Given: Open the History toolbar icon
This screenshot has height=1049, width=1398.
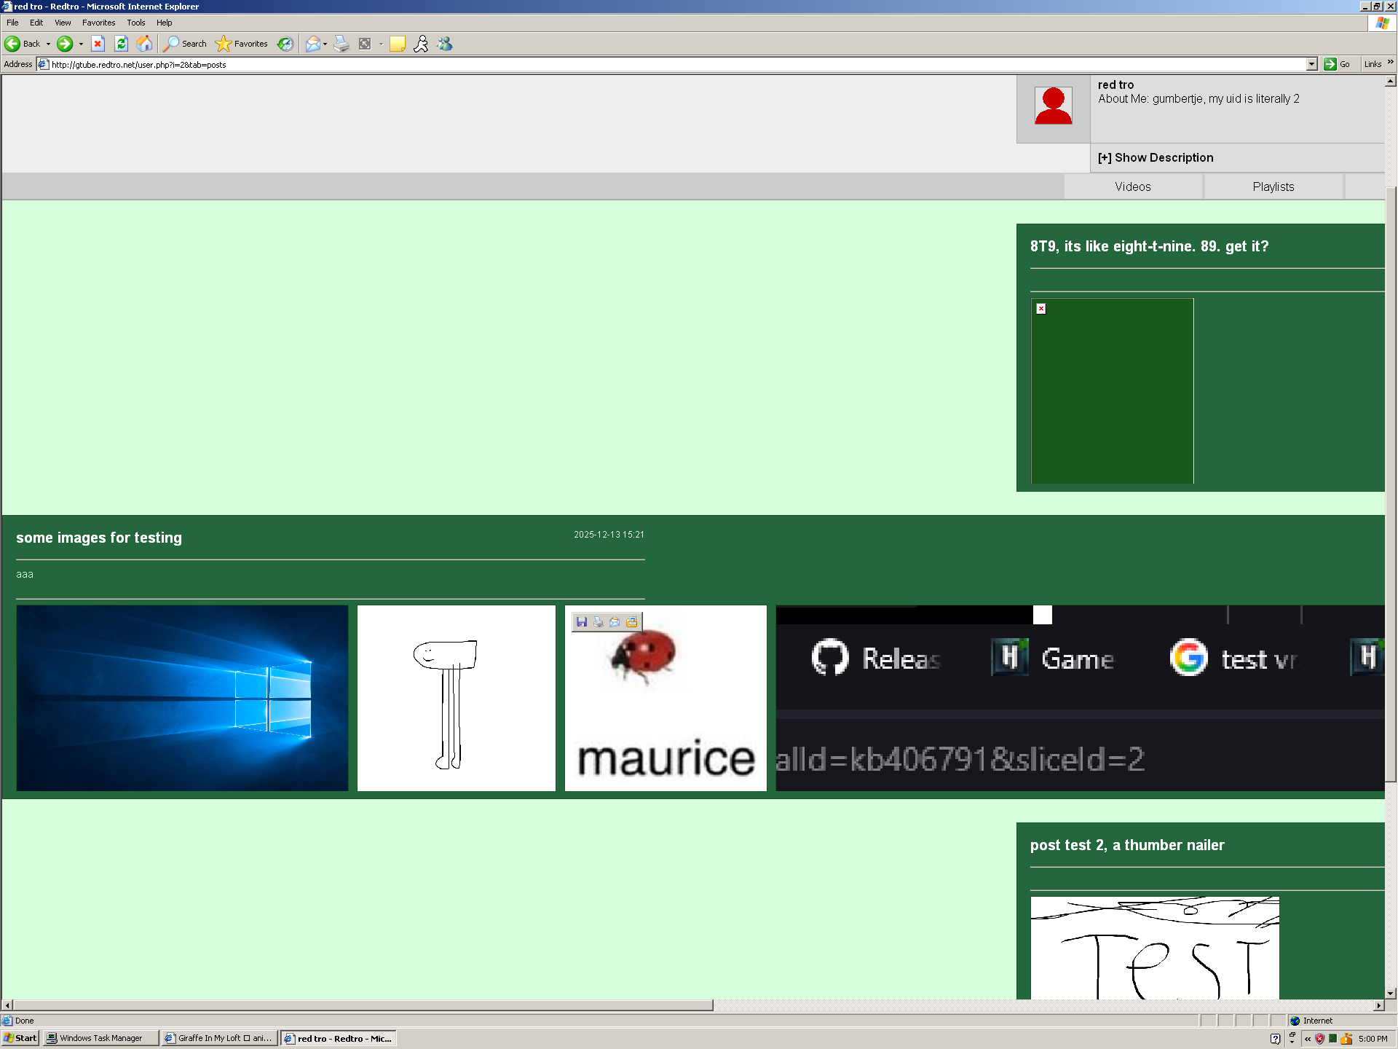Looking at the screenshot, I should coord(285,44).
